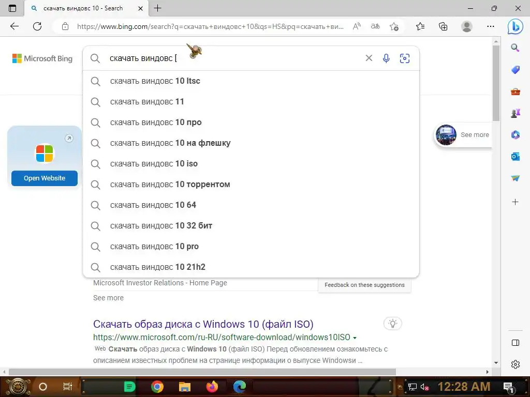The width and height of the screenshot is (530, 397).
Task: Toggle the sidebar visibility icon
Action: 515,343
